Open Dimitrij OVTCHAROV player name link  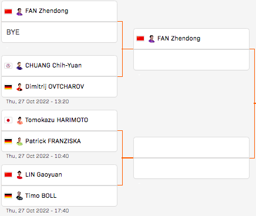point(55,86)
